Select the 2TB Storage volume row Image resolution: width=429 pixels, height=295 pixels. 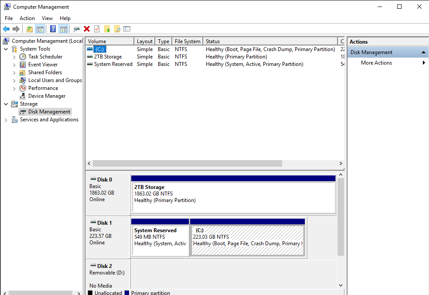tap(215, 57)
